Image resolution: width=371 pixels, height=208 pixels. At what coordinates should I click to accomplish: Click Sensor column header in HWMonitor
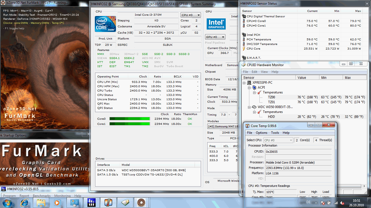click(x=268, y=77)
